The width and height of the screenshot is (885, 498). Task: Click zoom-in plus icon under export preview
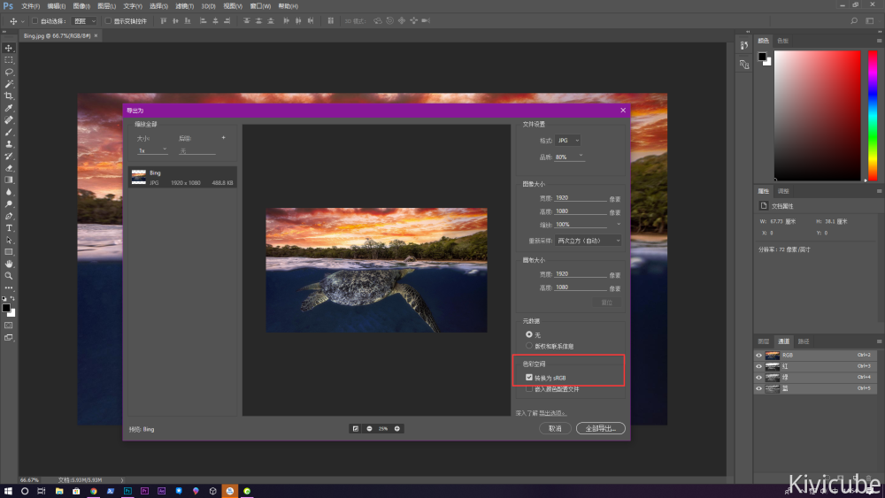pyautogui.click(x=397, y=428)
